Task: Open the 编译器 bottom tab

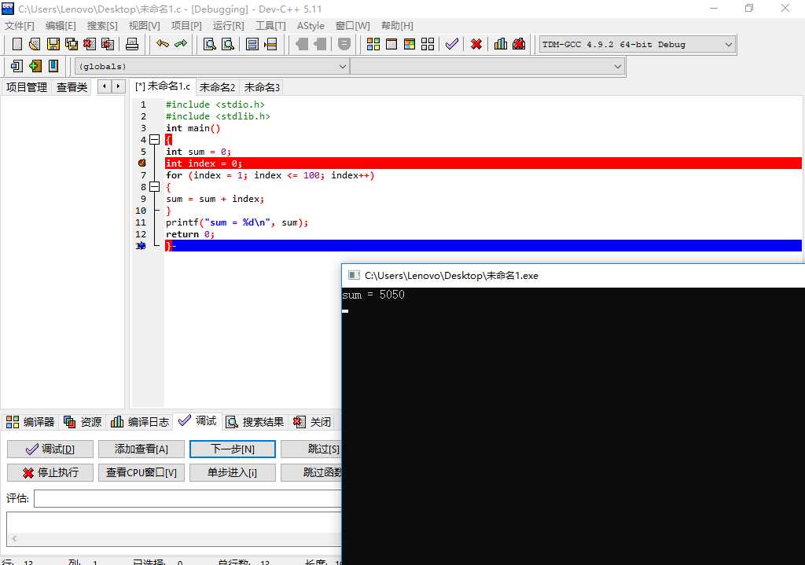Action: tap(31, 422)
